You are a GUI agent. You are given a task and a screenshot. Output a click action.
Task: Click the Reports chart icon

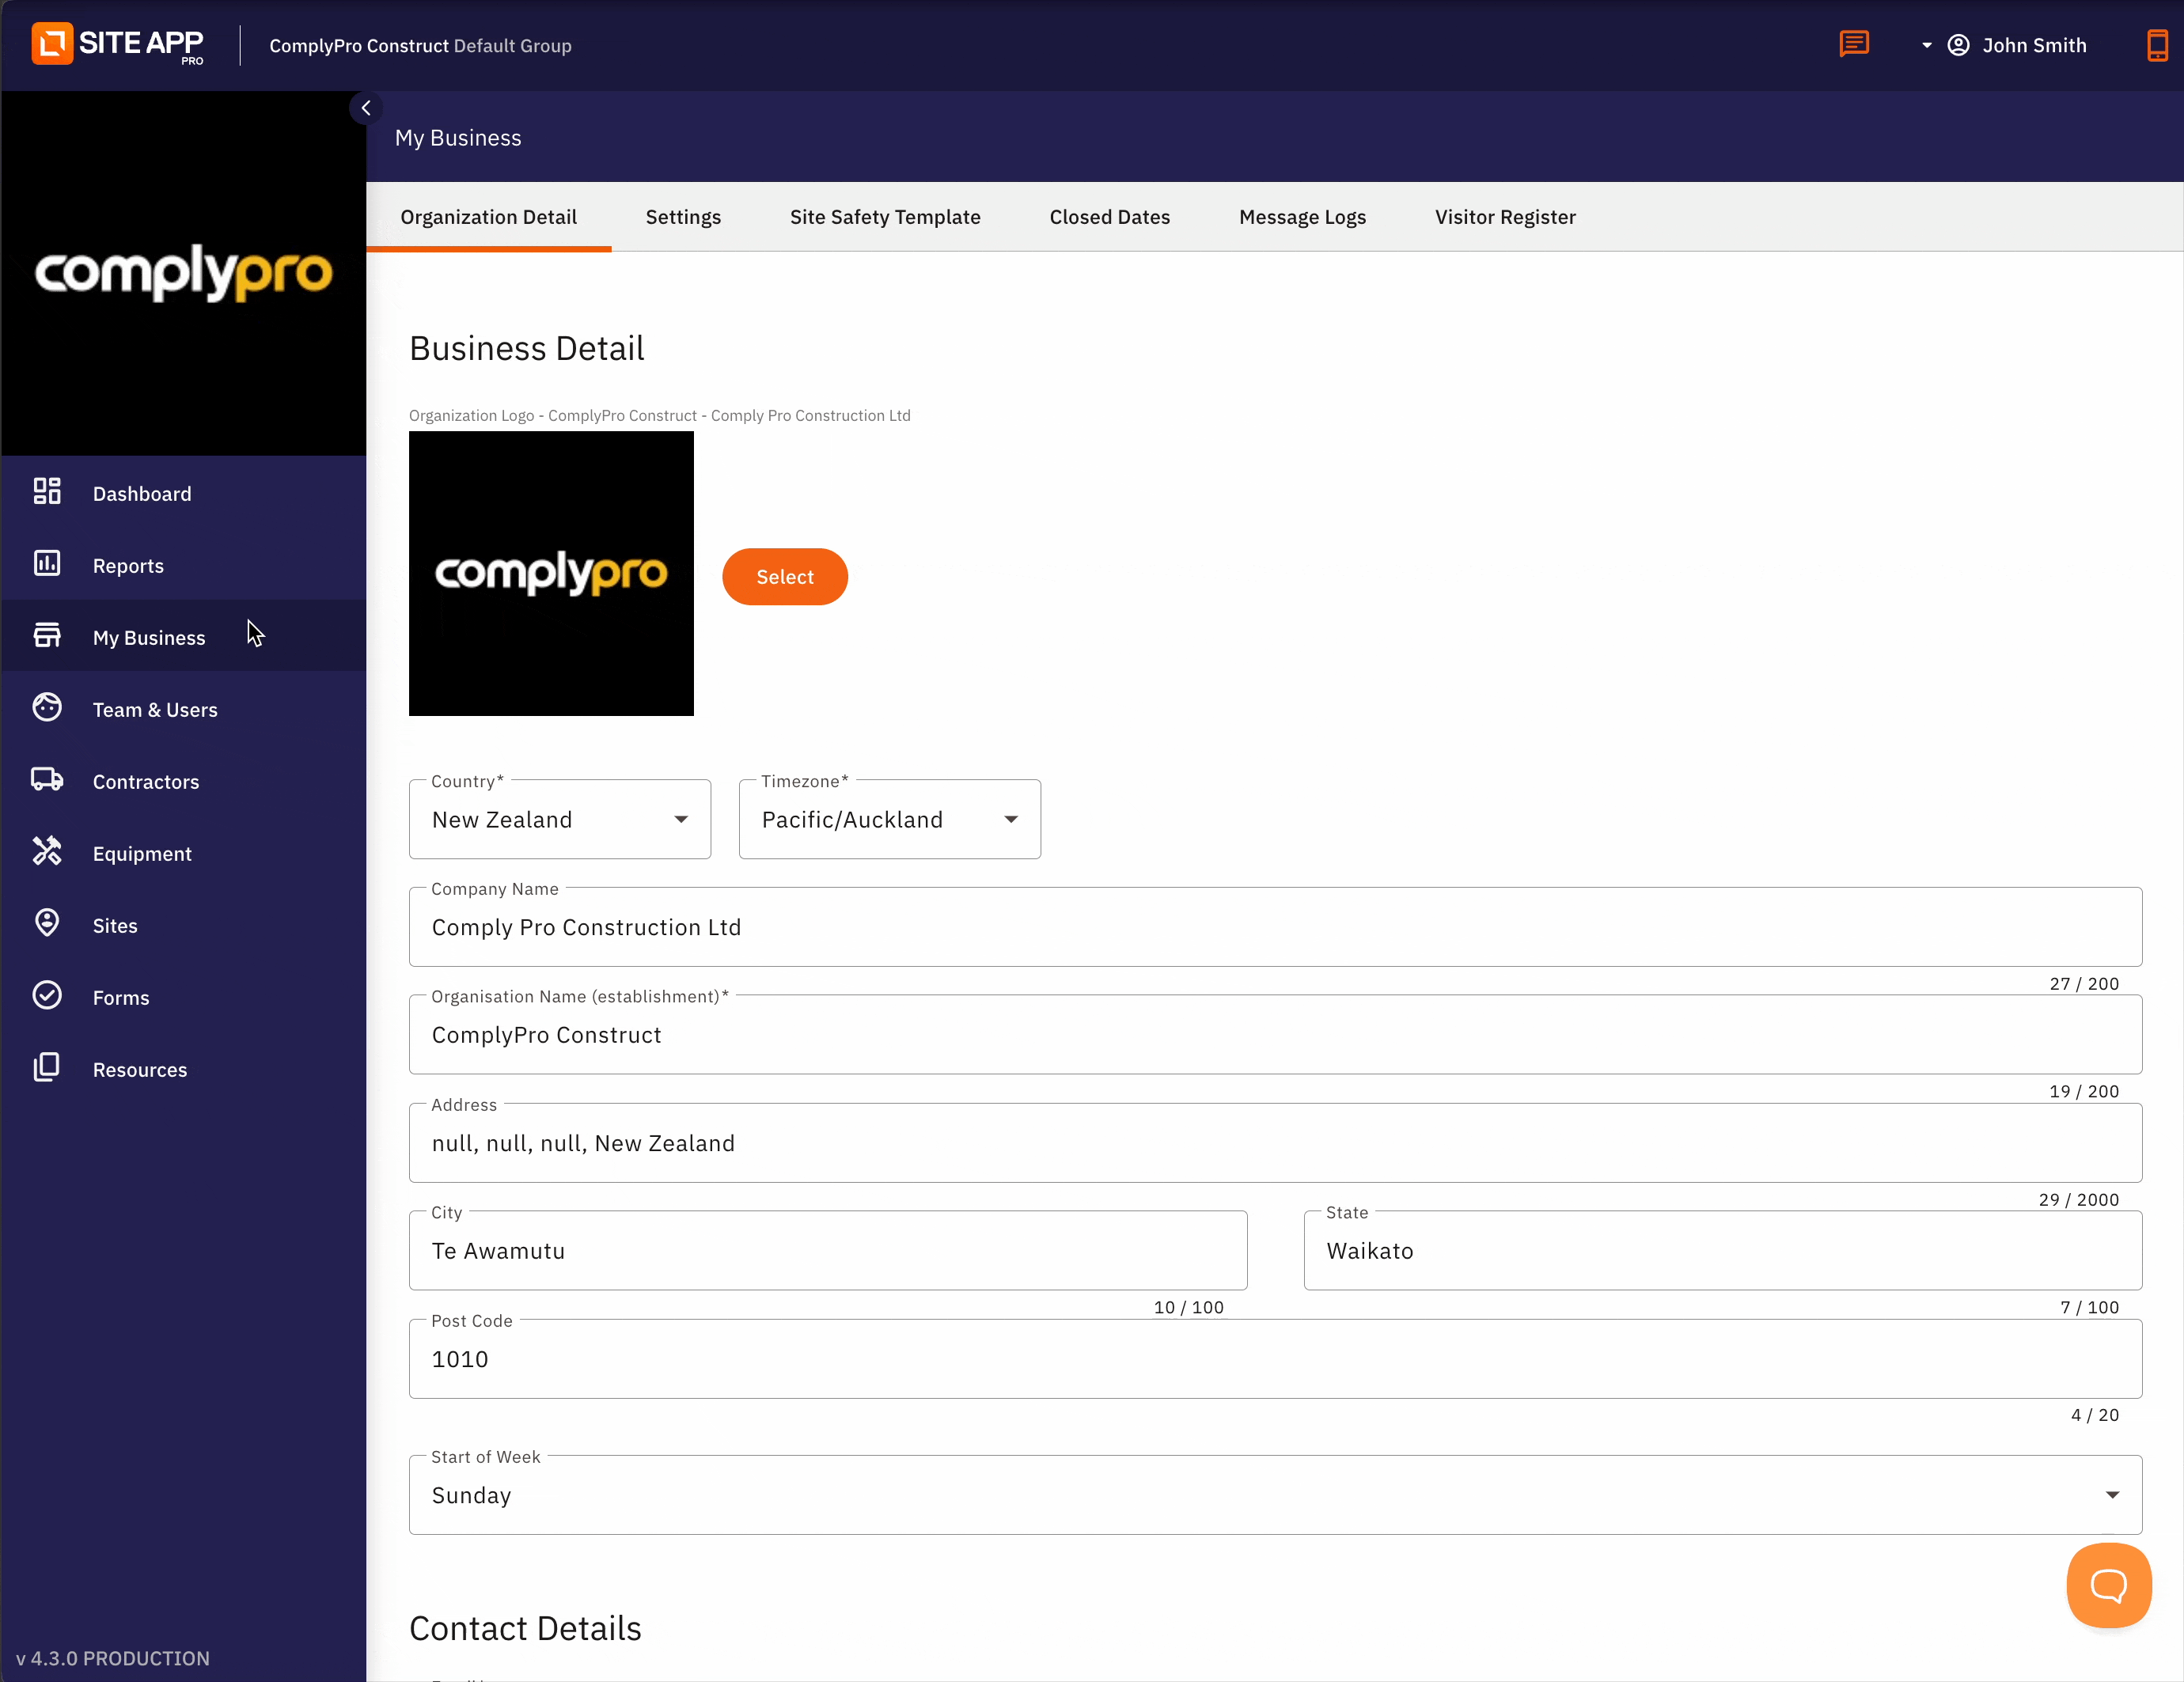tap(47, 563)
